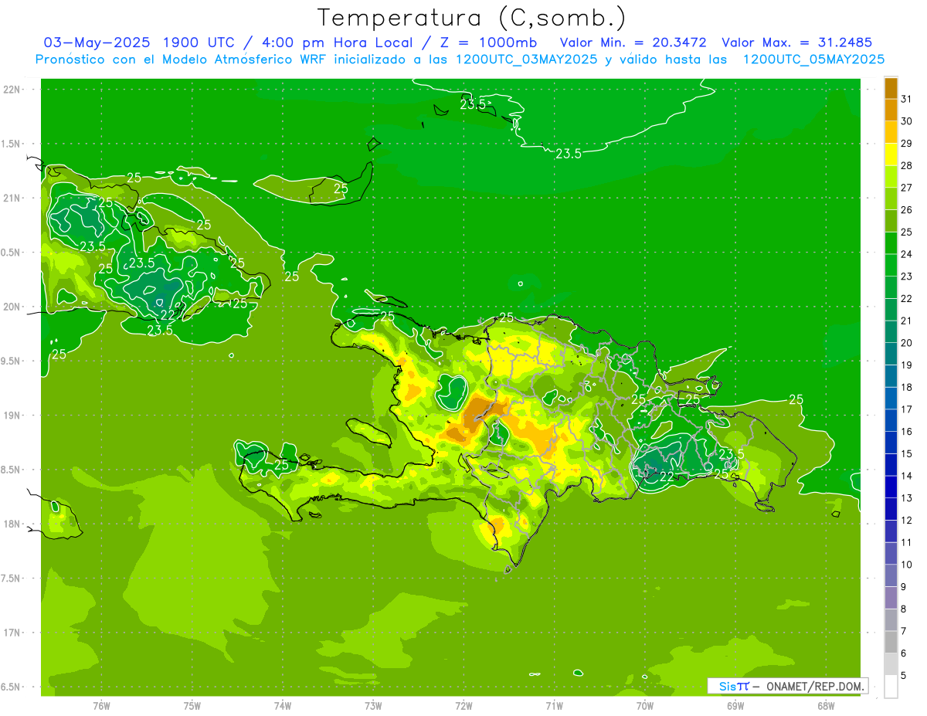Click the "69W" longitude label
The width and height of the screenshot is (927, 716).
pos(735,706)
